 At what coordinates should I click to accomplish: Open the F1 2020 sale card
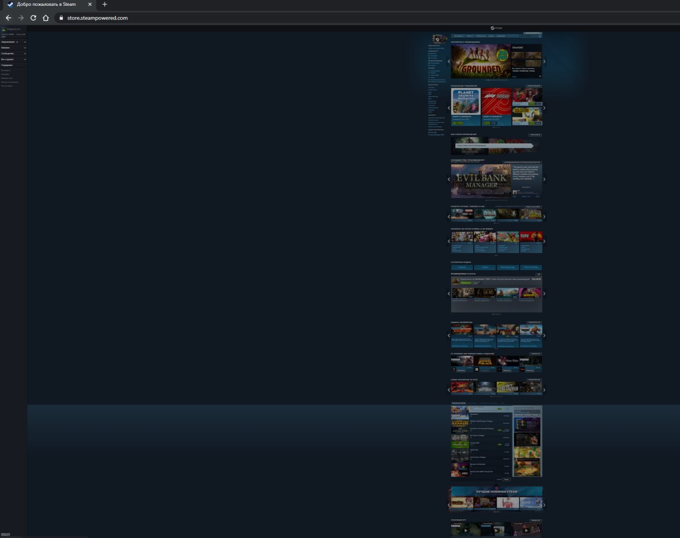496,107
